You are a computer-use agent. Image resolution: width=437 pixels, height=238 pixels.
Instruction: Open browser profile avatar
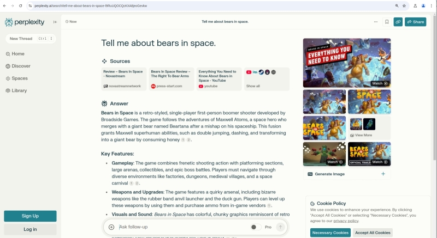click(x=423, y=5)
